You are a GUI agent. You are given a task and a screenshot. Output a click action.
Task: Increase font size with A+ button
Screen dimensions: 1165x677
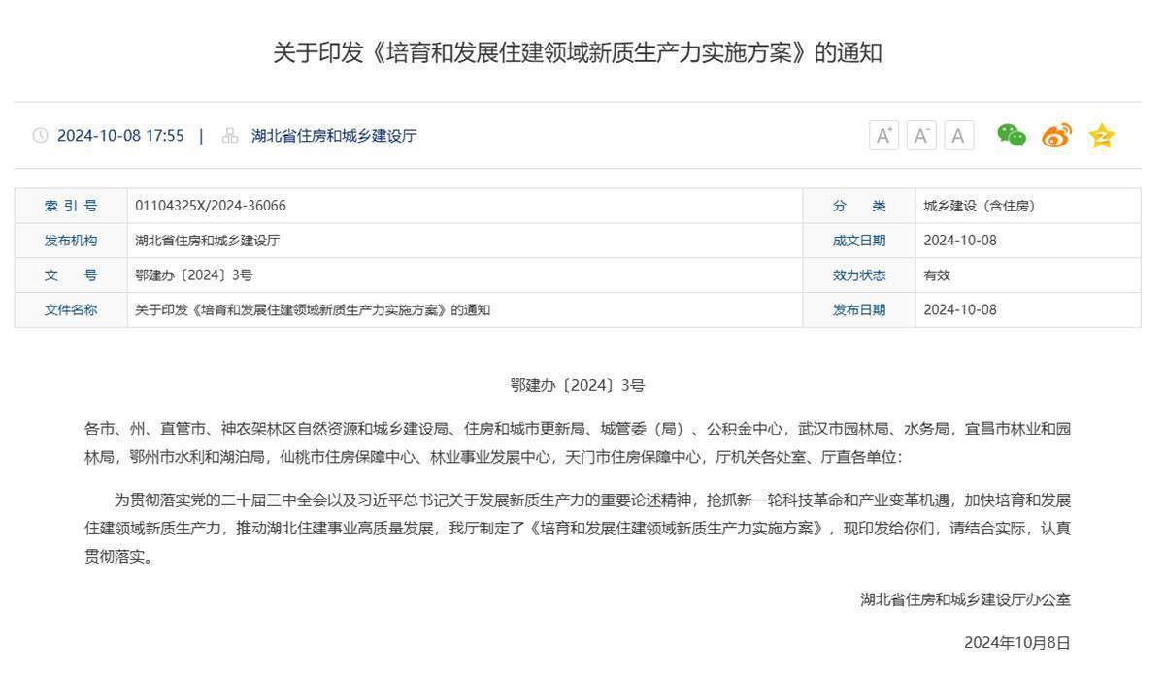click(x=883, y=136)
